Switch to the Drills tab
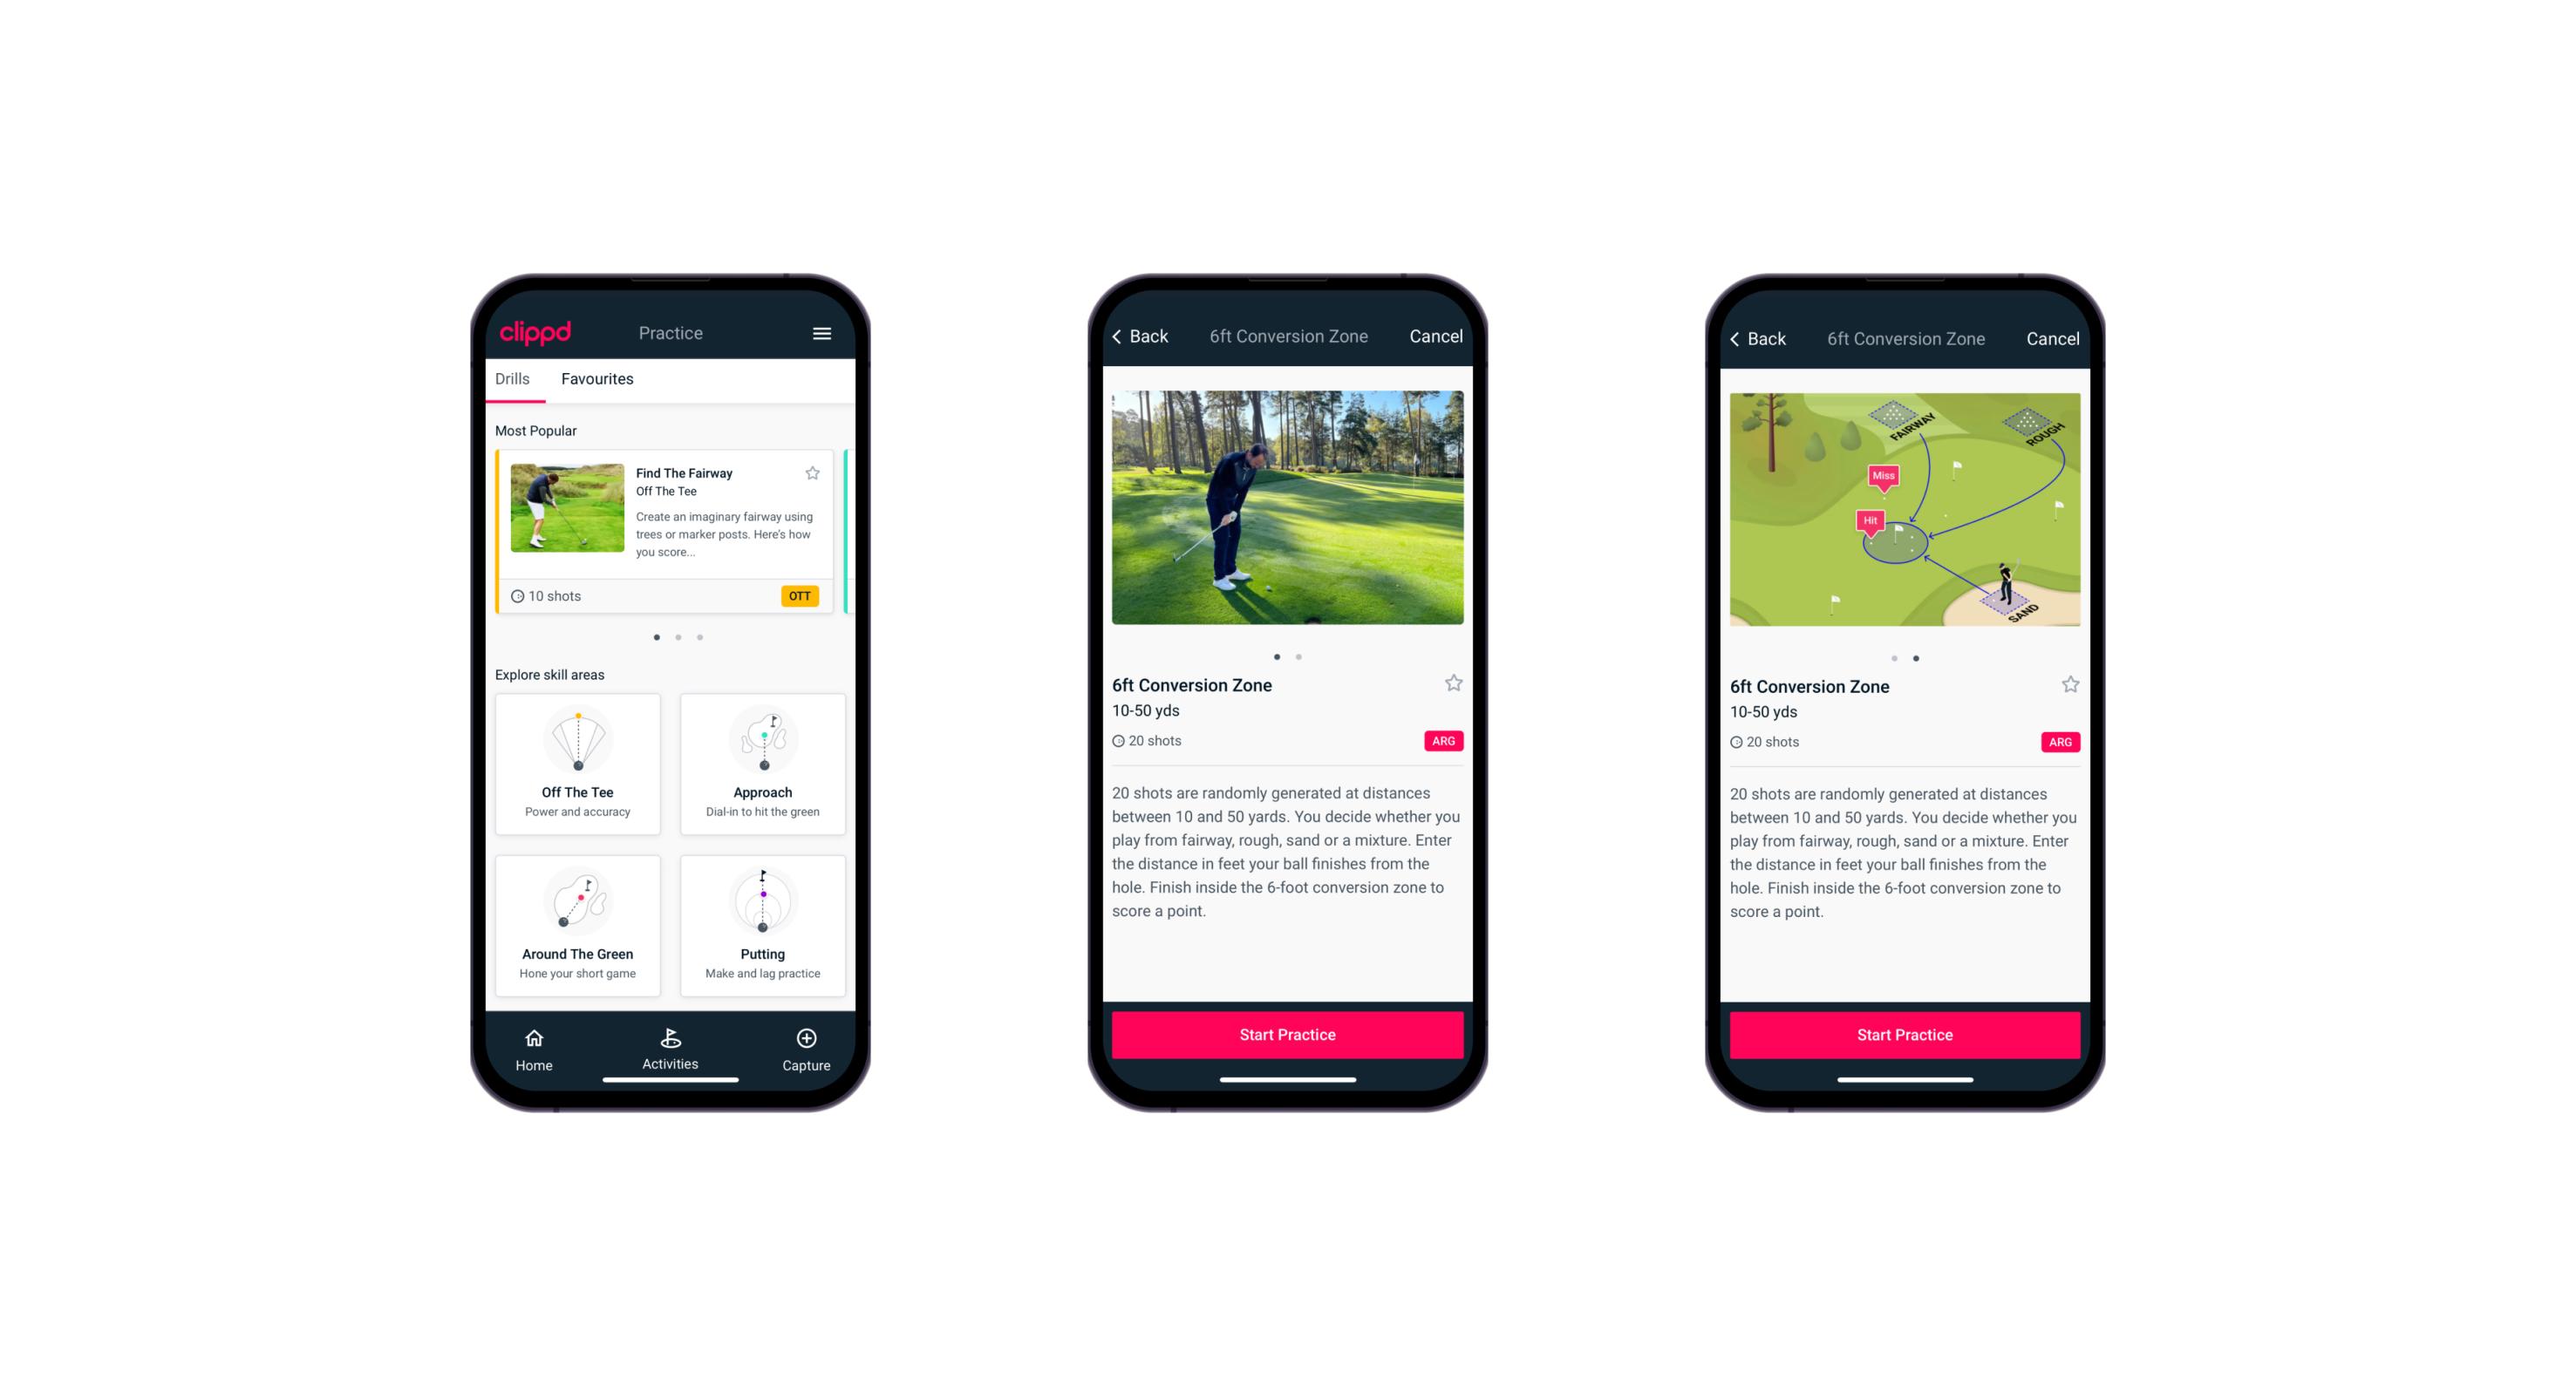The height and width of the screenshot is (1386, 2576). tap(512, 377)
